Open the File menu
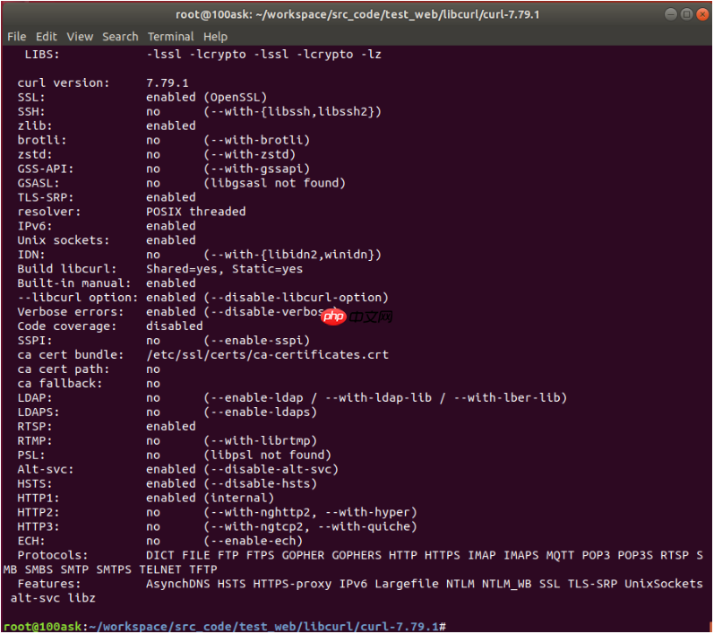This screenshot has height=634, width=714. click(17, 37)
